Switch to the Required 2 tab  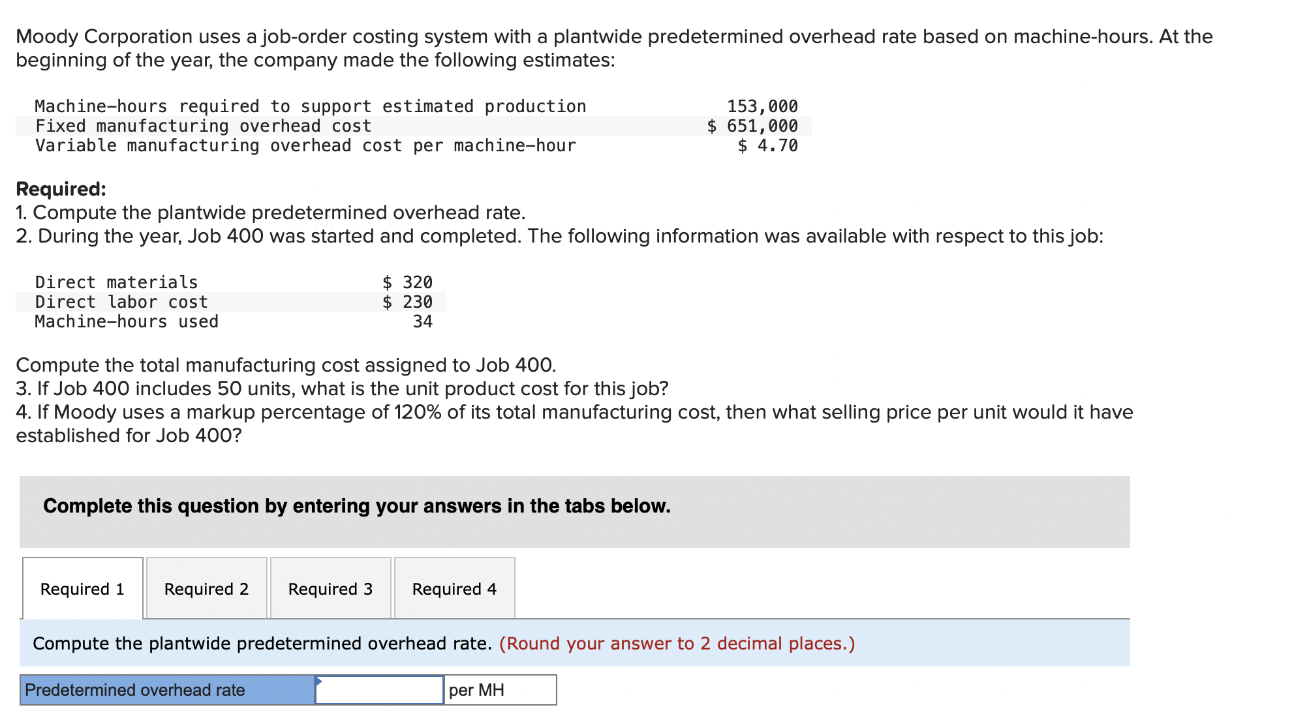pyautogui.click(x=206, y=589)
